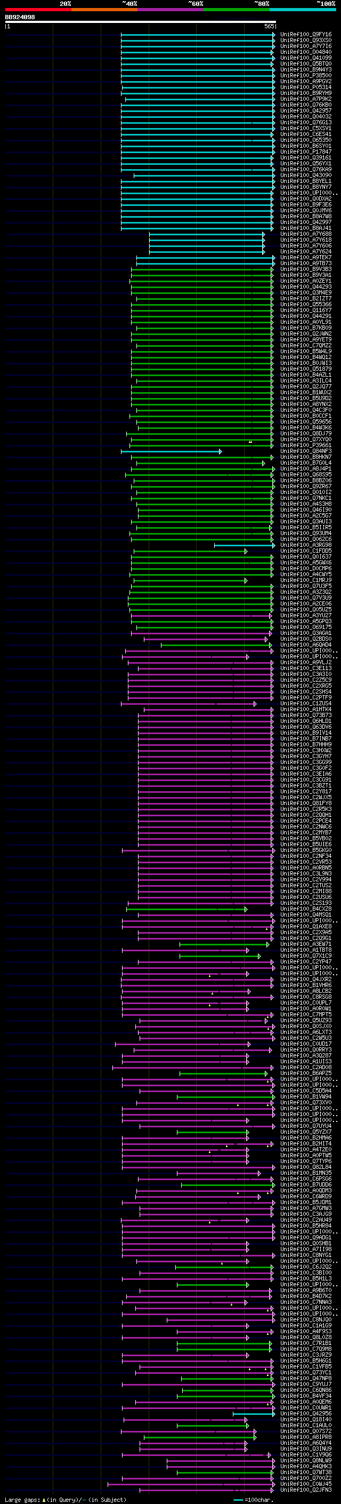The width and height of the screenshot is (341, 1504).
Task: Select the UniRef100_A3EW71 hit label
Action: 306,945
